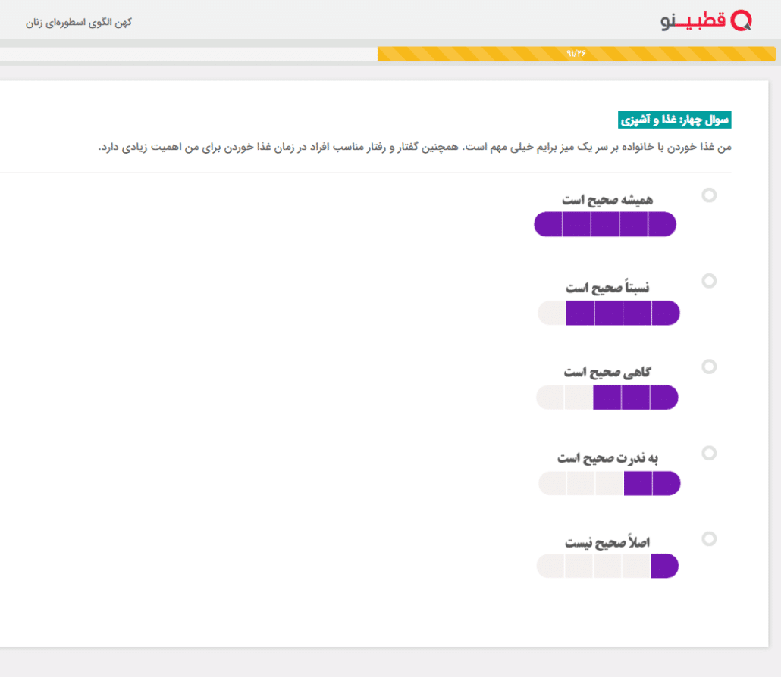Click the همیشه صحیح است answer label
The height and width of the screenshot is (677, 781).
pyautogui.click(x=607, y=200)
